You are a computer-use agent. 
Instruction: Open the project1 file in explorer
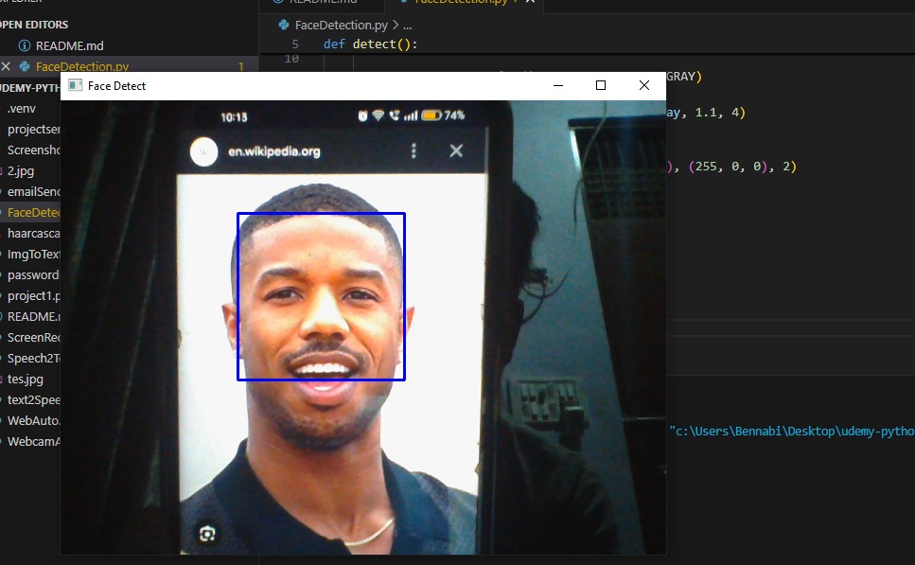(x=33, y=296)
